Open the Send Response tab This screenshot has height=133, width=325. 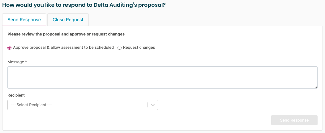tap(24, 20)
